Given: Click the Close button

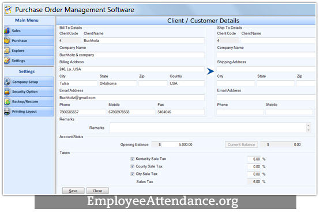Looking at the screenshot, I should [97, 191].
